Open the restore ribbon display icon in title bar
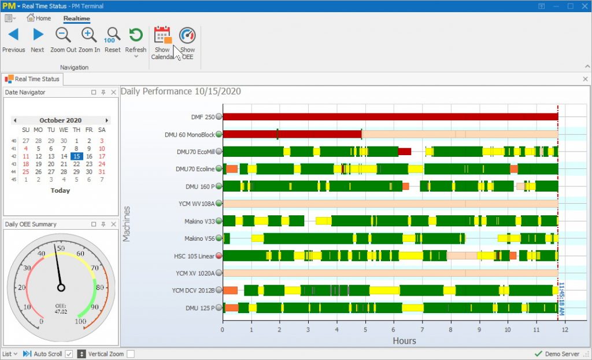Image resolution: width=592 pixels, height=360 pixels. click(x=541, y=6)
